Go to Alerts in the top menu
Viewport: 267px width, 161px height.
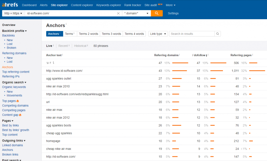pos(44,5)
